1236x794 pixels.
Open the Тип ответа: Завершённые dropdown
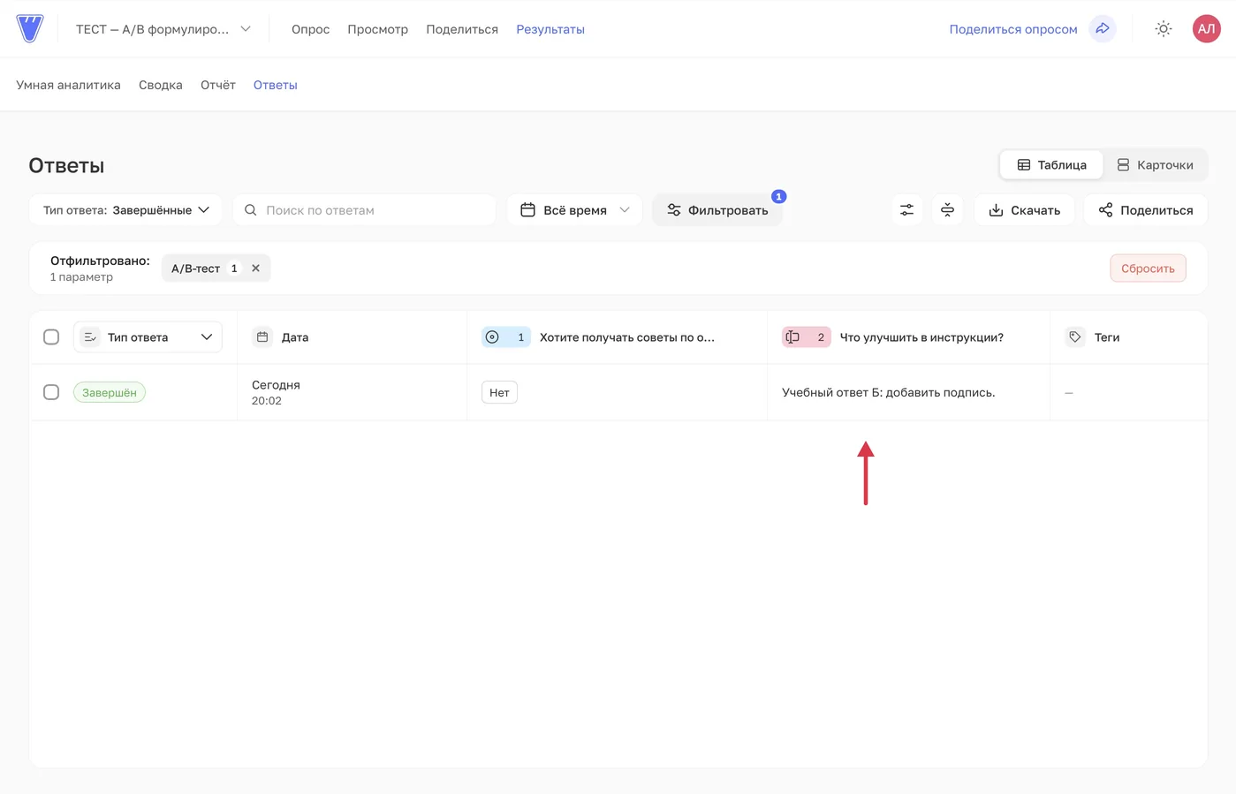click(126, 210)
